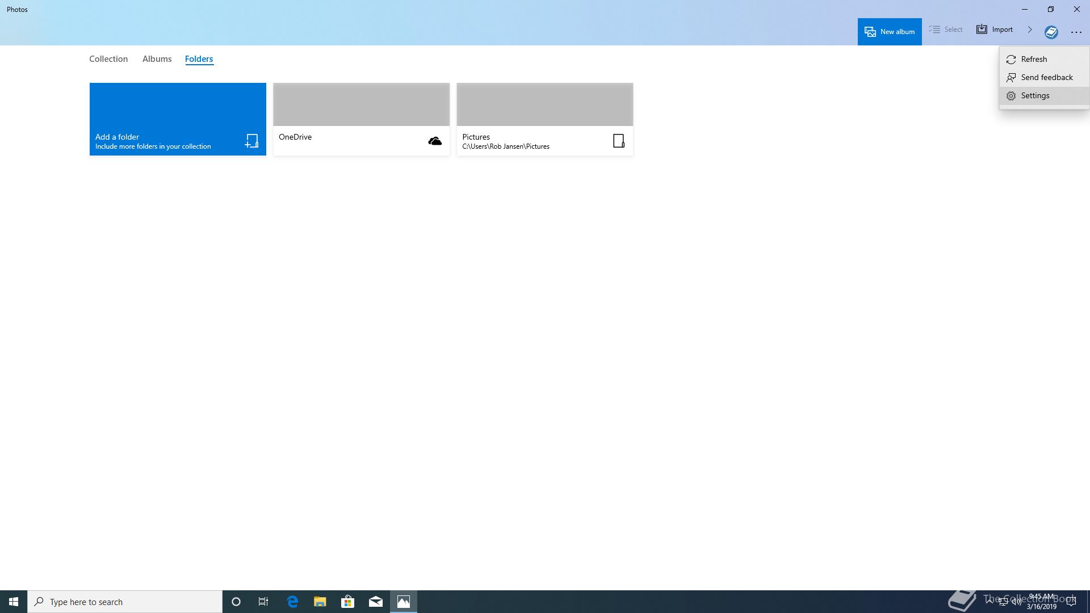The width and height of the screenshot is (1090, 613).
Task: Open the user account avatar
Action: point(1051,32)
